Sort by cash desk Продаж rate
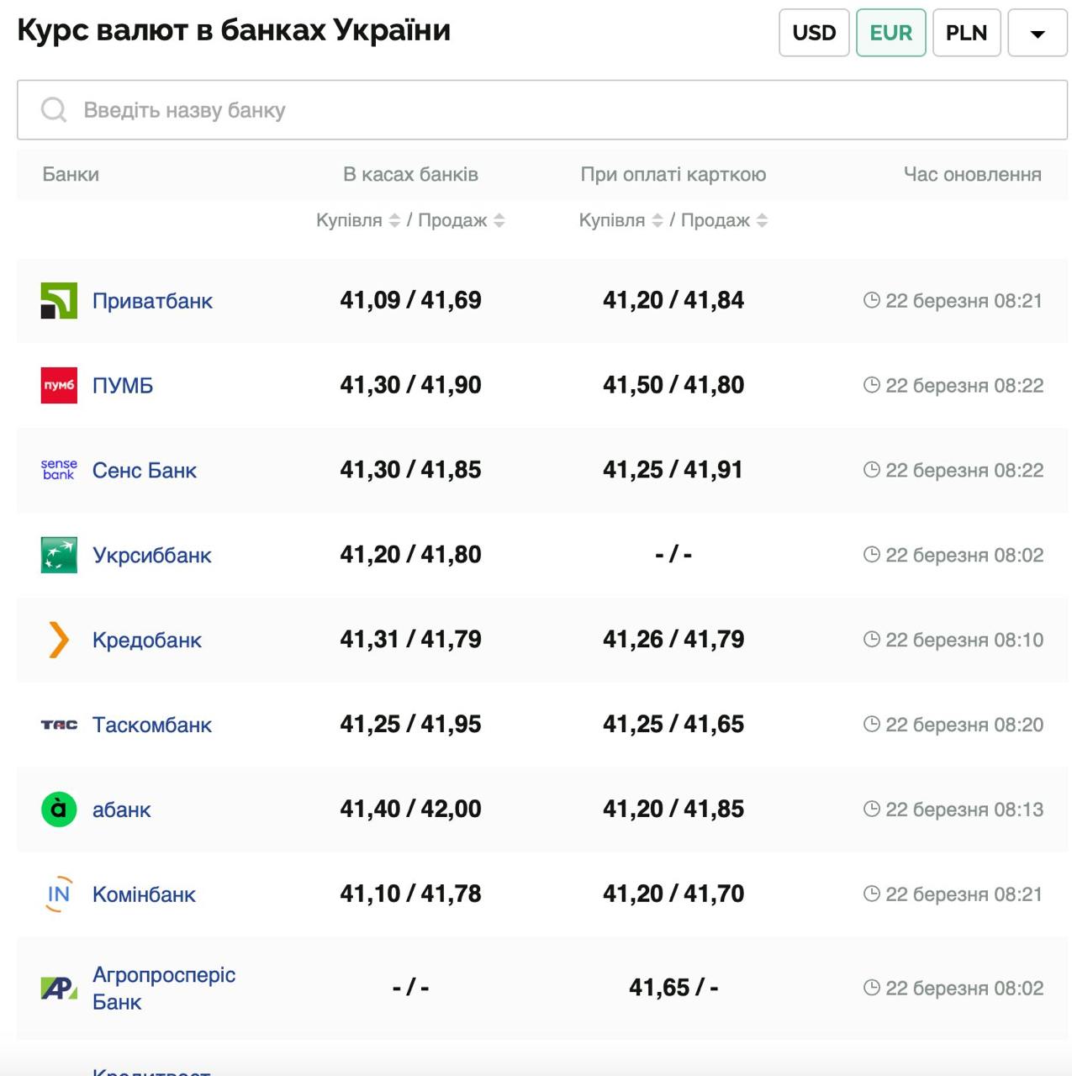This screenshot has height=1076, width=1072. click(499, 220)
